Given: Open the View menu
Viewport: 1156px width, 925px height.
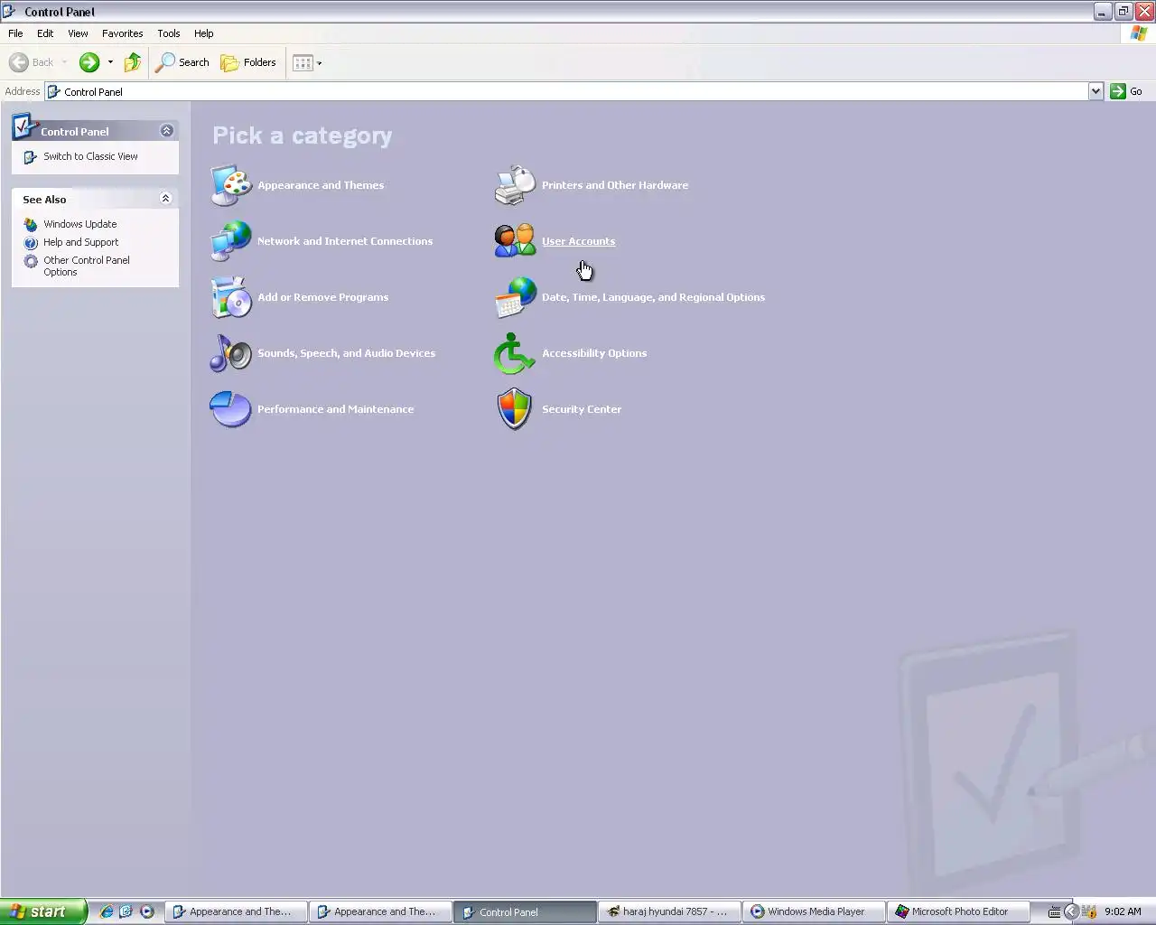Looking at the screenshot, I should point(78,33).
